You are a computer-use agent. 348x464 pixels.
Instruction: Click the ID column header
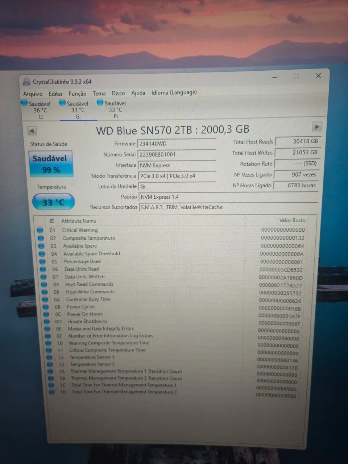click(x=52, y=221)
